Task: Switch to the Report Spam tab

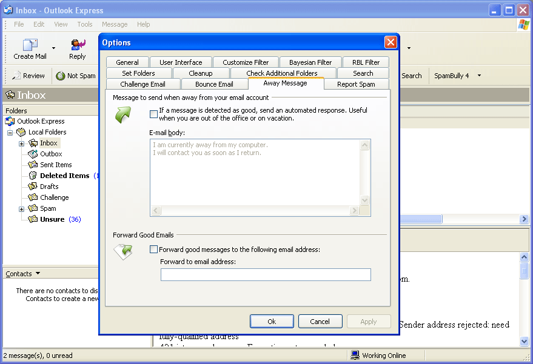Action: click(356, 84)
